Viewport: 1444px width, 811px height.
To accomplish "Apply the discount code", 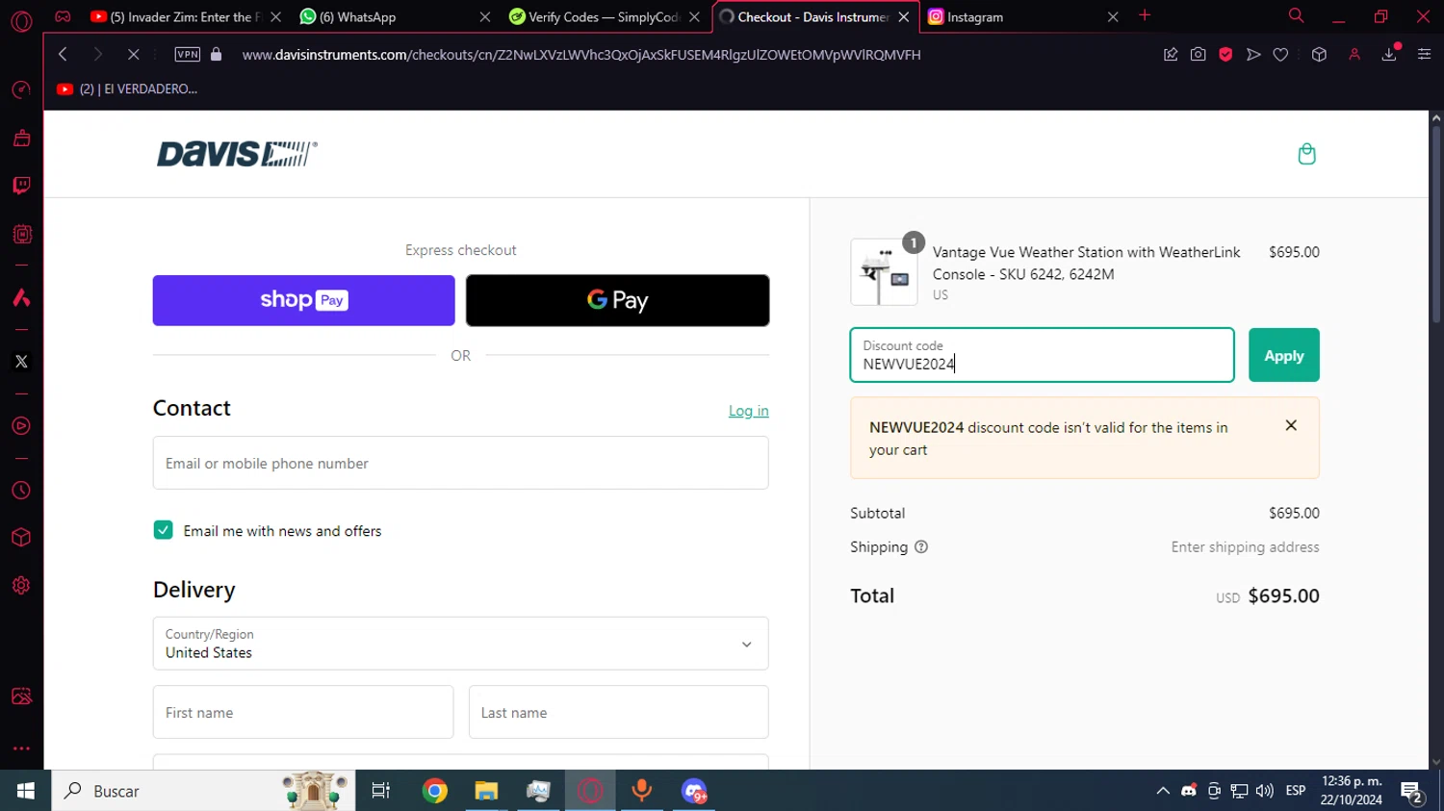I will (x=1284, y=355).
